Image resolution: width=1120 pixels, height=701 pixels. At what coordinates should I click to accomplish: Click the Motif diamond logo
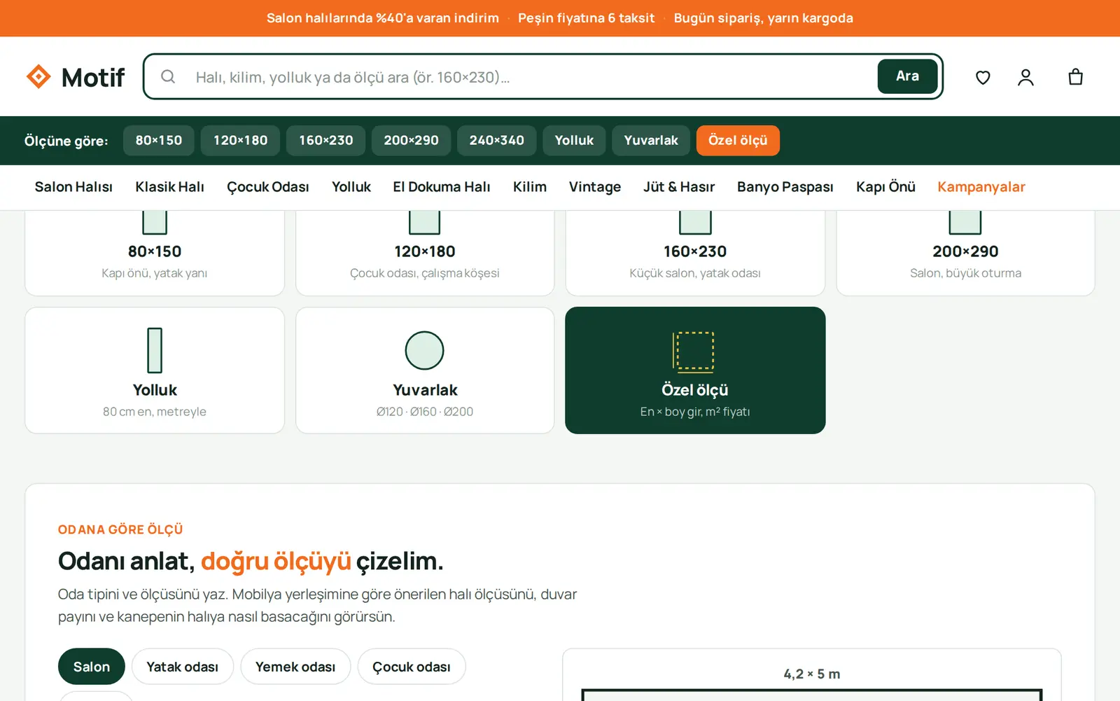(38, 76)
